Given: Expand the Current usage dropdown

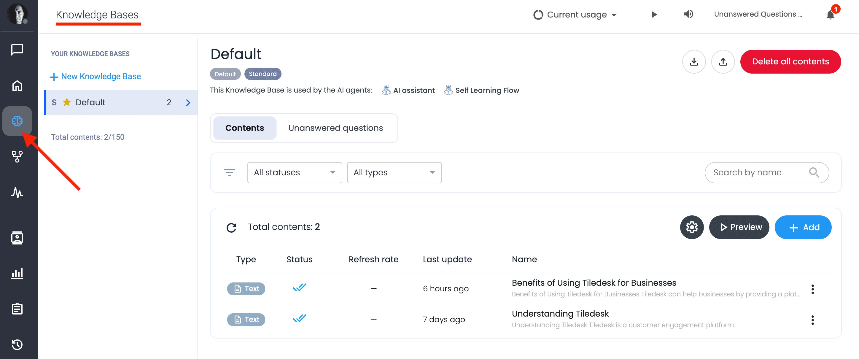Looking at the screenshot, I should click(575, 15).
